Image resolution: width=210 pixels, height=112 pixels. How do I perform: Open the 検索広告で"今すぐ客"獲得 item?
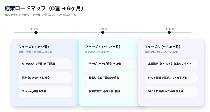[x=111, y=91]
